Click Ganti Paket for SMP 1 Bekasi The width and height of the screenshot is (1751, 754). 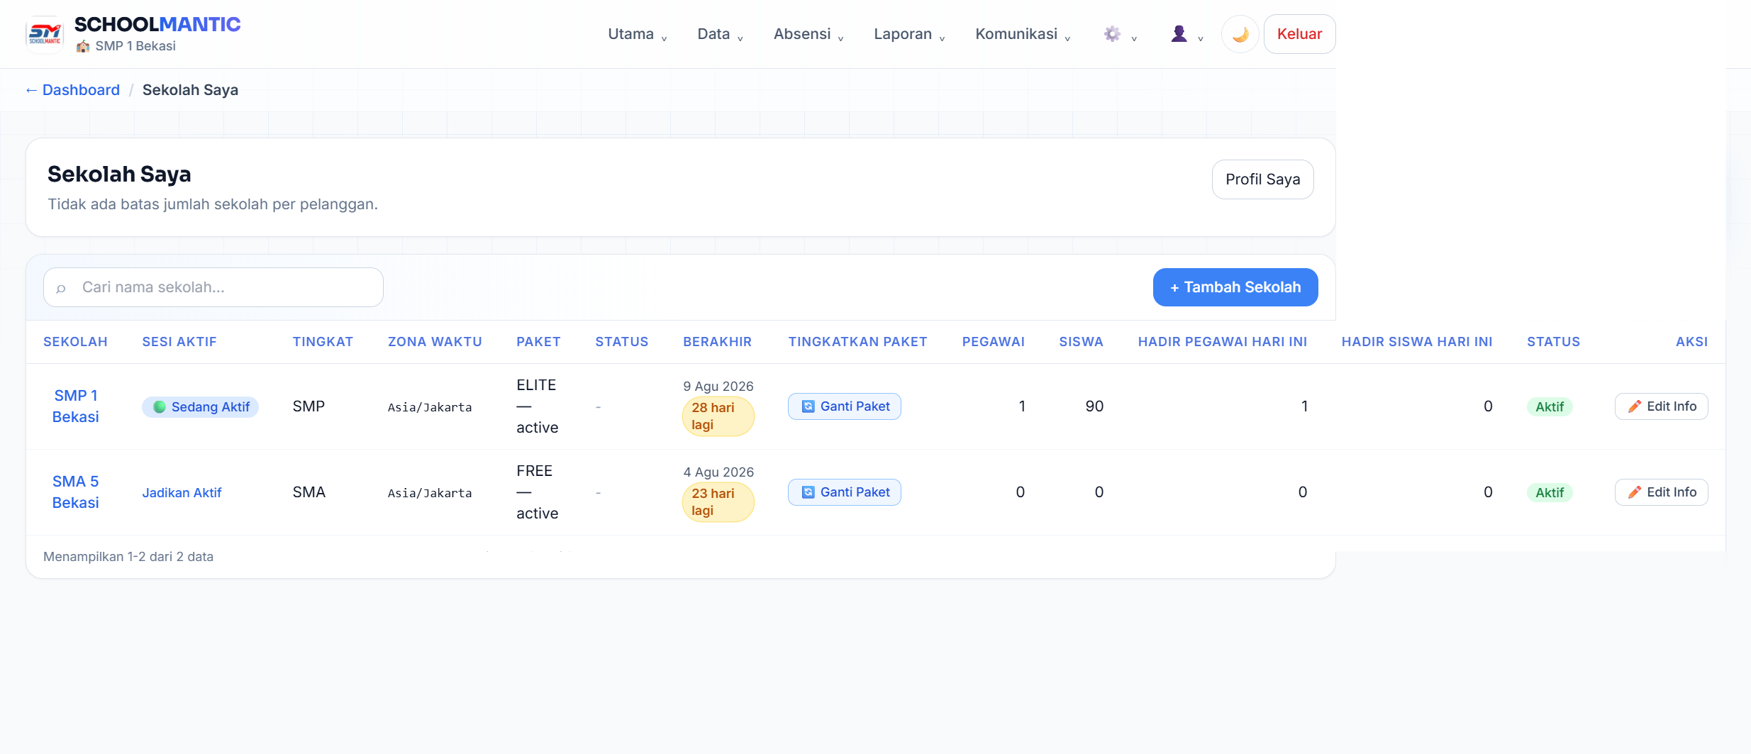pyautogui.click(x=844, y=406)
